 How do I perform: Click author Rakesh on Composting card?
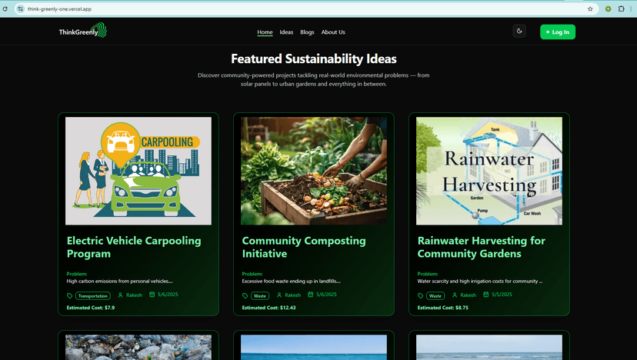292,295
